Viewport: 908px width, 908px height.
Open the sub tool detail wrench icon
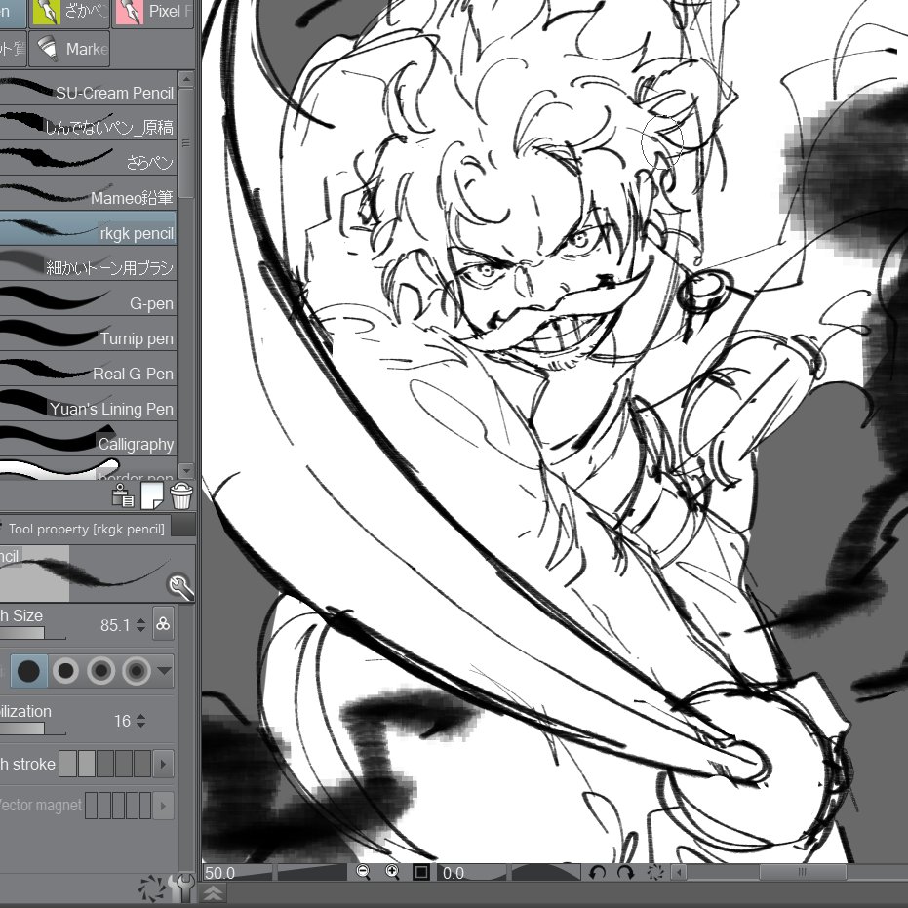coord(180,586)
